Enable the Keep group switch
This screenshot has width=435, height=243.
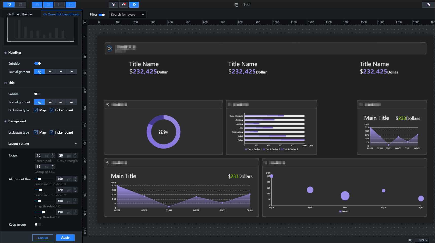[x=38, y=224]
